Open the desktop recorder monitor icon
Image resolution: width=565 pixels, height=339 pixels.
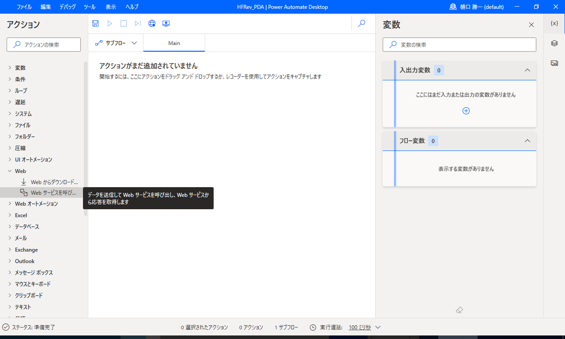coord(166,23)
